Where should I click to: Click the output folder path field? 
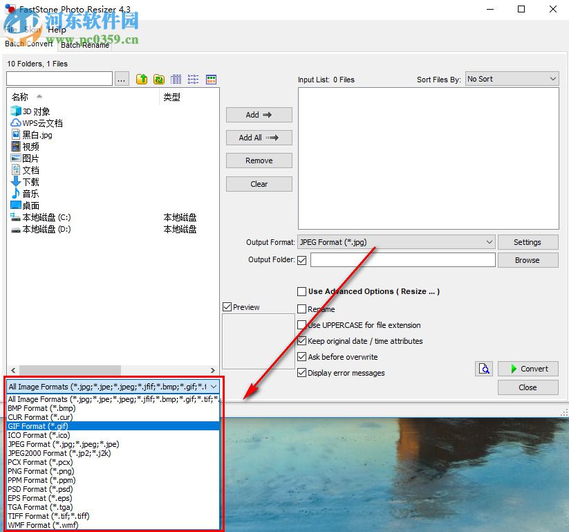coord(403,260)
